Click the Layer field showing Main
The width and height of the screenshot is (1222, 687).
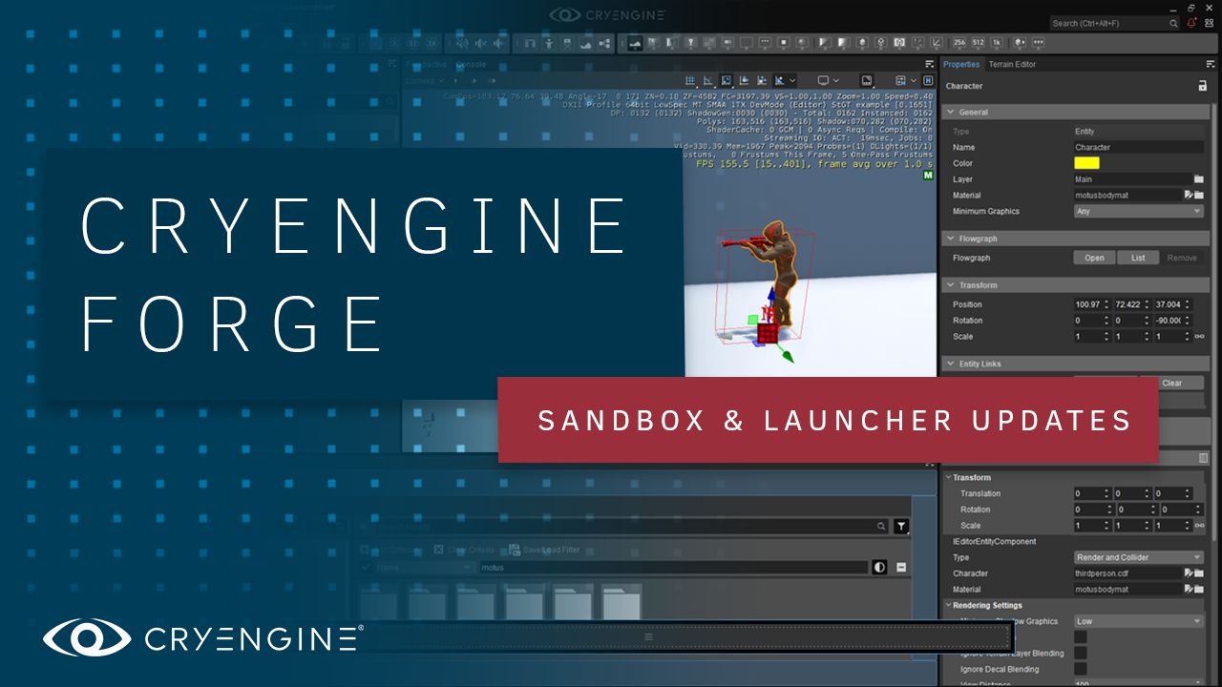pyautogui.click(x=1131, y=179)
